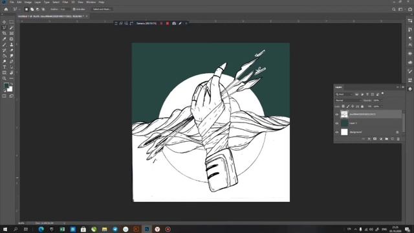Hide Layer 1 via eye icon
The height and width of the screenshot is (233, 414).
(337, 123)
